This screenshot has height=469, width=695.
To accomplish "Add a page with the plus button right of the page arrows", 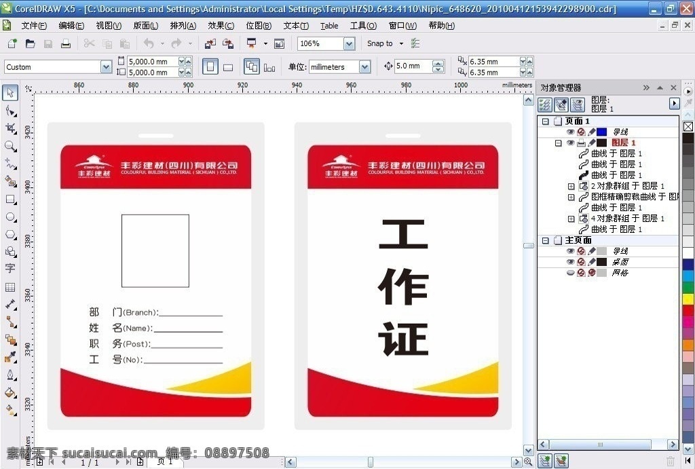I will (x=140, y=462).
